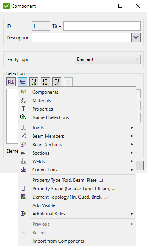147x246 pixels.
Task: Click the add-to-selection box icon
Action: [x=34, y=82]
